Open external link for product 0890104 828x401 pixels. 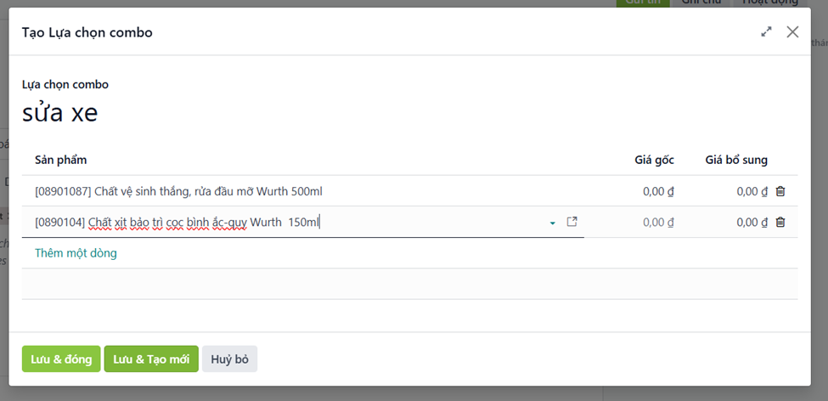point(572,222)
